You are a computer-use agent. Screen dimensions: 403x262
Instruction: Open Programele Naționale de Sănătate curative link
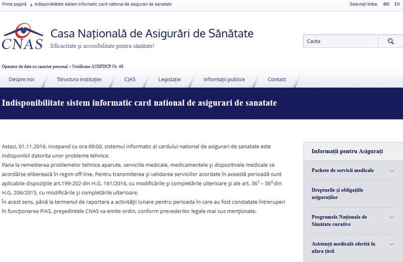339,220
